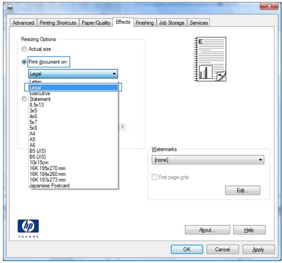
Task: Select the radio button beside Statement entry
Action: [x=24, y=99]
